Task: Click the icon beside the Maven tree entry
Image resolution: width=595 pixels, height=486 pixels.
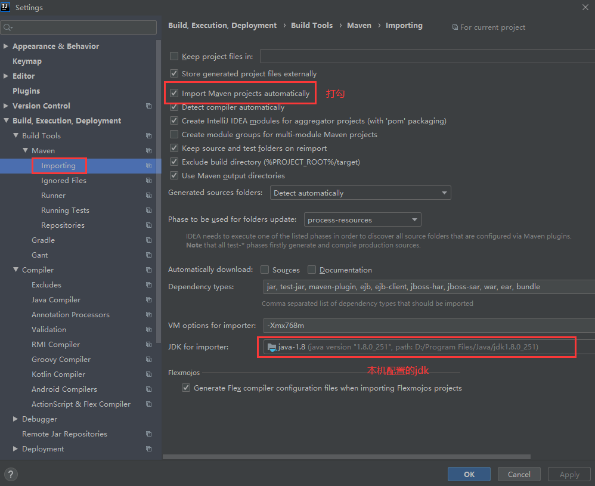Action: click(x=148, y=150)
